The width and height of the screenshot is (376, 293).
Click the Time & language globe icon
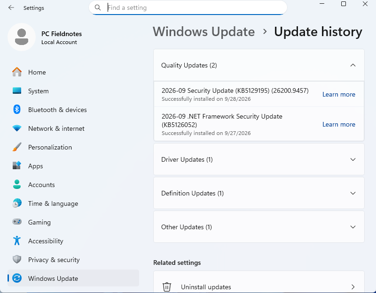pyautogui.click(x=17, y=203)
